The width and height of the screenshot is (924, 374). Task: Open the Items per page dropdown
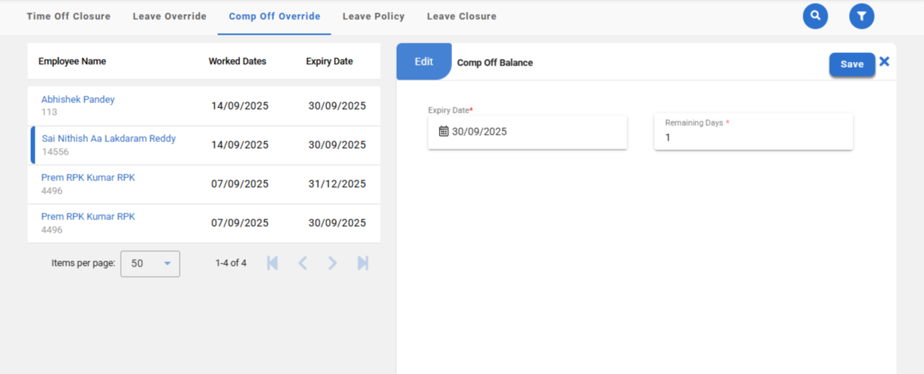[x=150, y=264]
